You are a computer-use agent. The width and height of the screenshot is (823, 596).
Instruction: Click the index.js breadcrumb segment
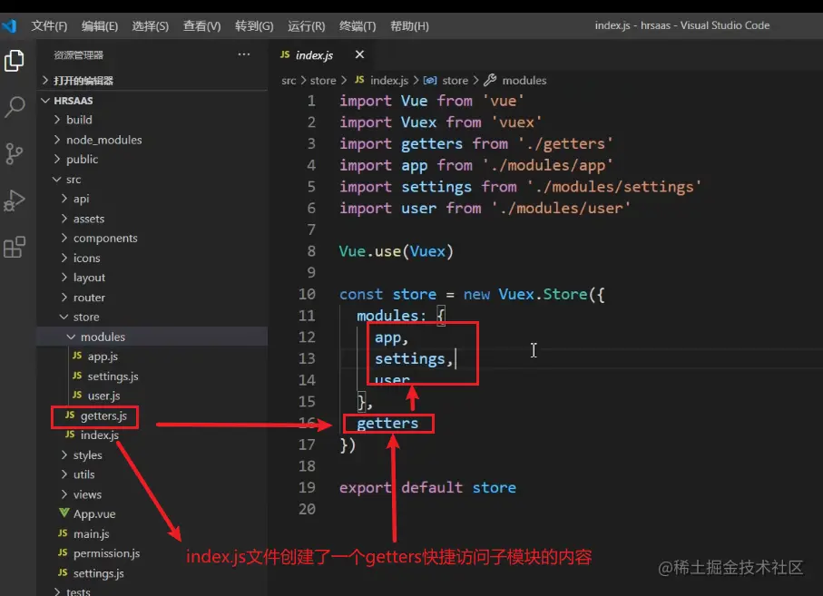click(389, 80)
